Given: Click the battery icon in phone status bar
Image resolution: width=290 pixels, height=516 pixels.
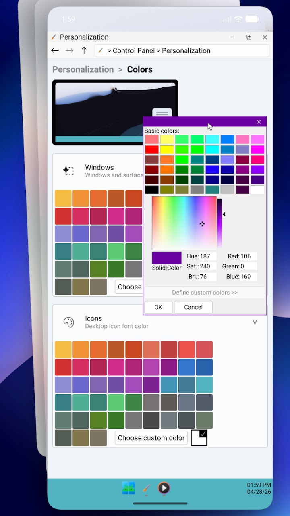Looking at the screenshot, I should click(252, 19).
